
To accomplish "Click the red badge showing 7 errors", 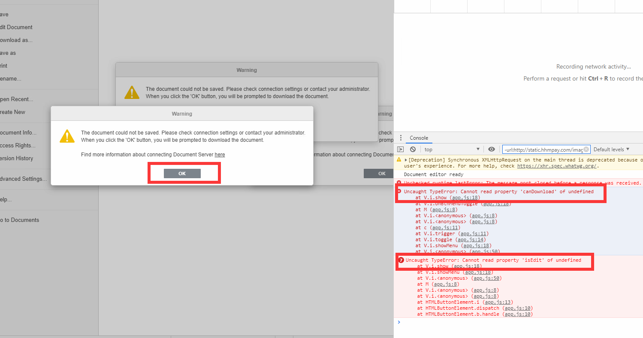I will (x=401, y=260).
